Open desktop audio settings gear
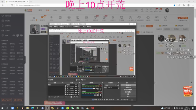 click(x=100, y=95)
